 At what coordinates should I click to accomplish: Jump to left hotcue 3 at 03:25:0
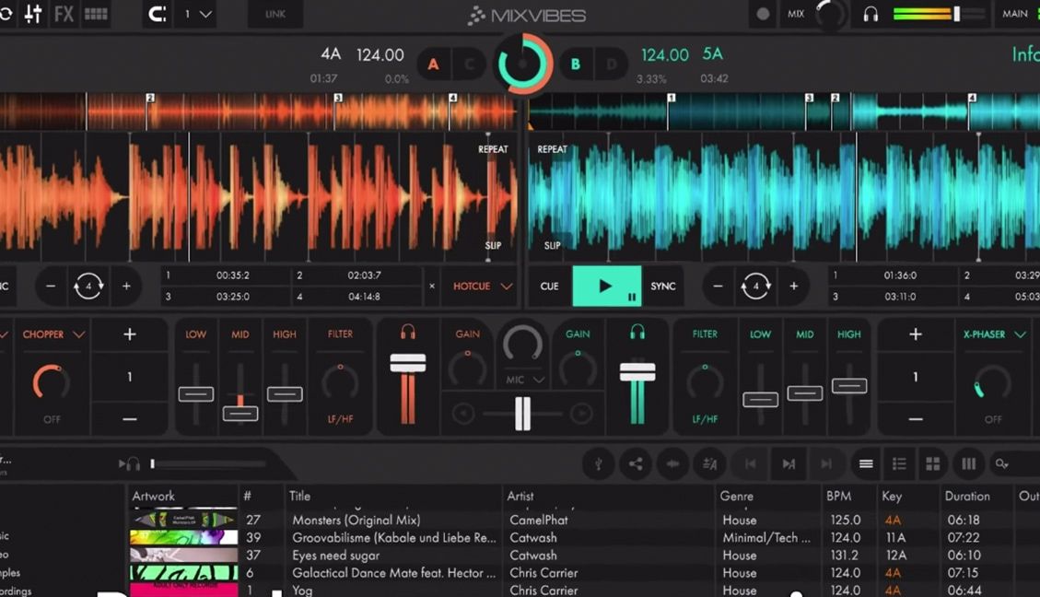[x=226, y=297]
